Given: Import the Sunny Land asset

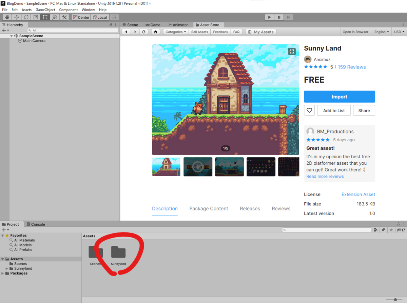Looking at the screenshot, I should point(340,97).
